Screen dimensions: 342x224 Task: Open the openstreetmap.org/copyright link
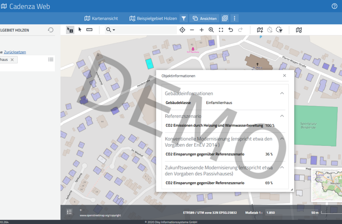[100, 216]
